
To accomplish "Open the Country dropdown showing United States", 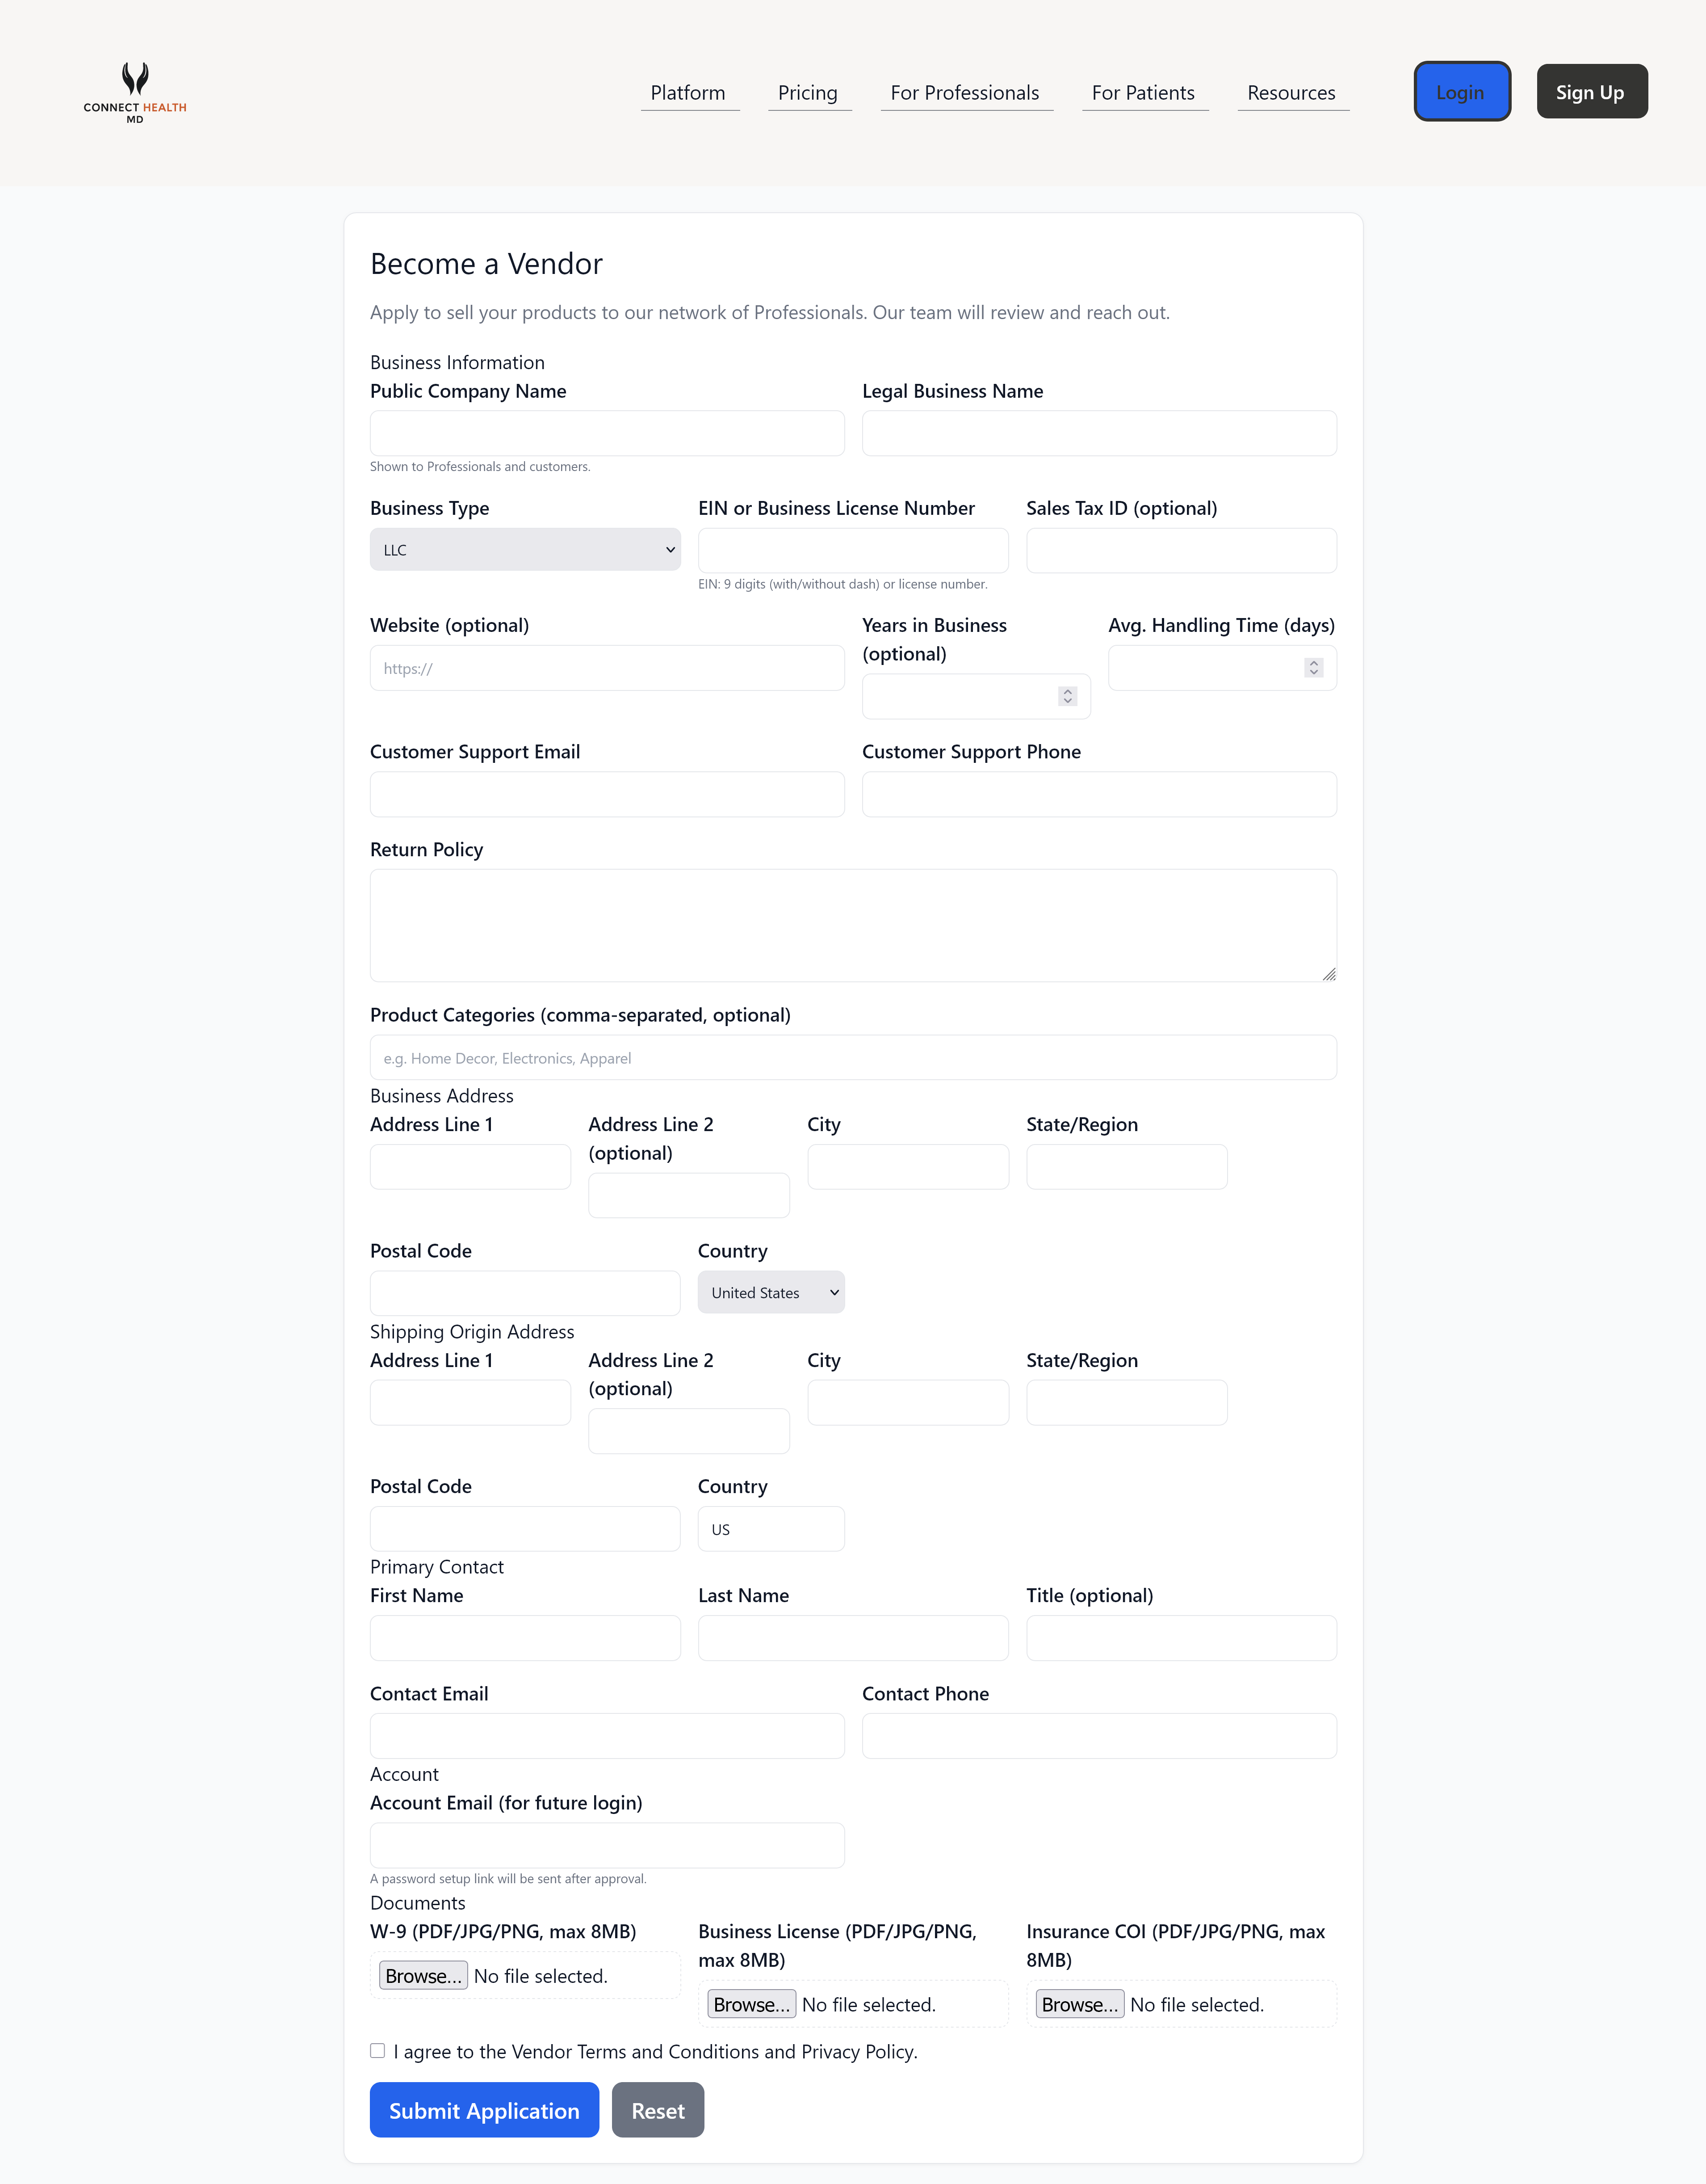I will [x=771, y=1292].
